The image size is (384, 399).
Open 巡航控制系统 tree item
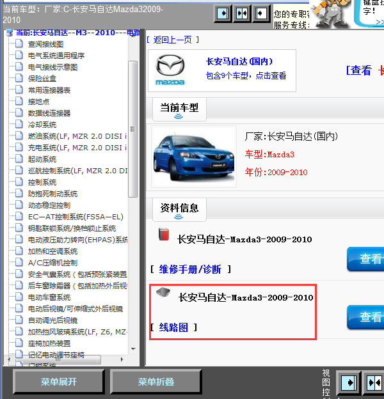pyautogui.click(x=77, y=171)
